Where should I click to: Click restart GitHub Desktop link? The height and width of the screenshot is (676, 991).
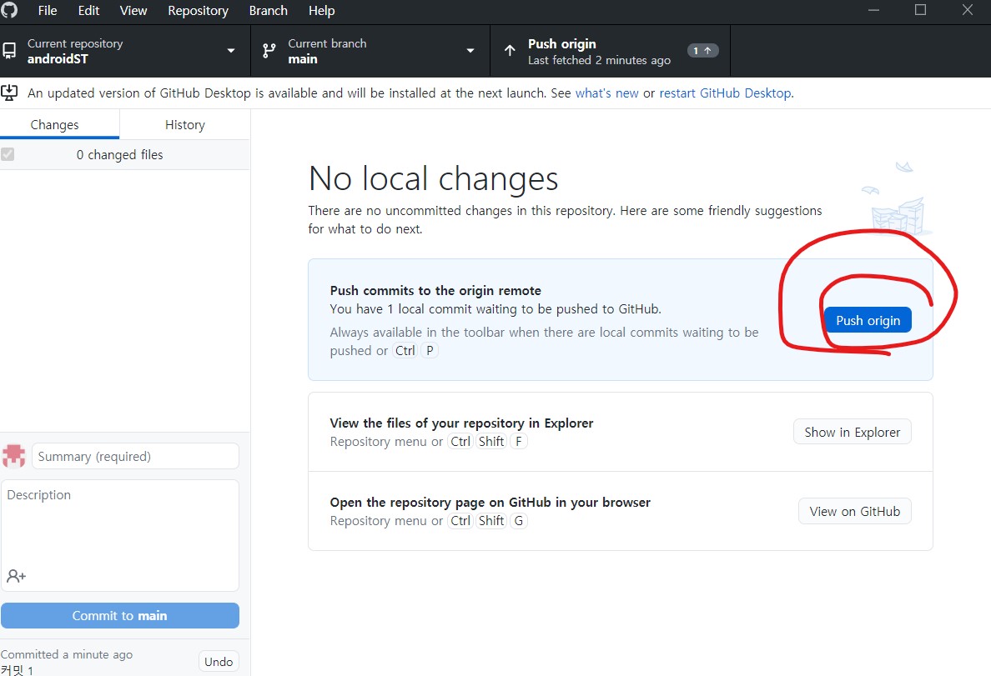click(725, 93)
